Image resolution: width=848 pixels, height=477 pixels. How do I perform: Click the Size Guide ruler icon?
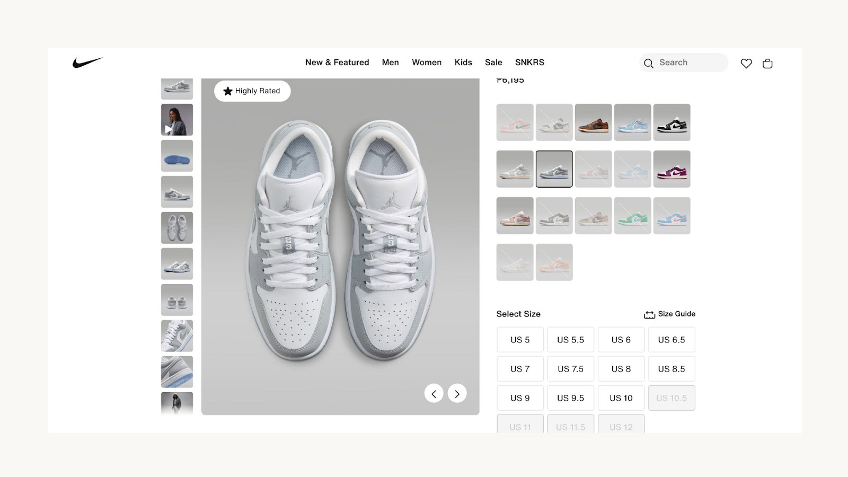tap(649, 314)
